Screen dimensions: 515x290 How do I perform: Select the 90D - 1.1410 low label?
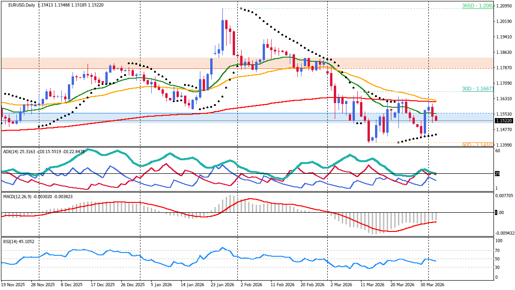coord(478,145)
